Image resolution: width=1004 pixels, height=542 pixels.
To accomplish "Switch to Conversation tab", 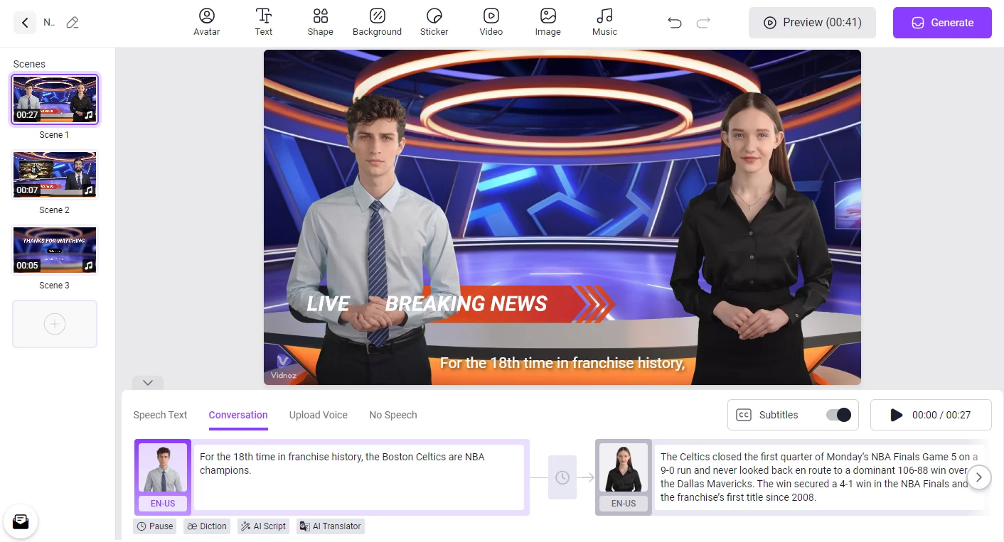I will [238, 415].
